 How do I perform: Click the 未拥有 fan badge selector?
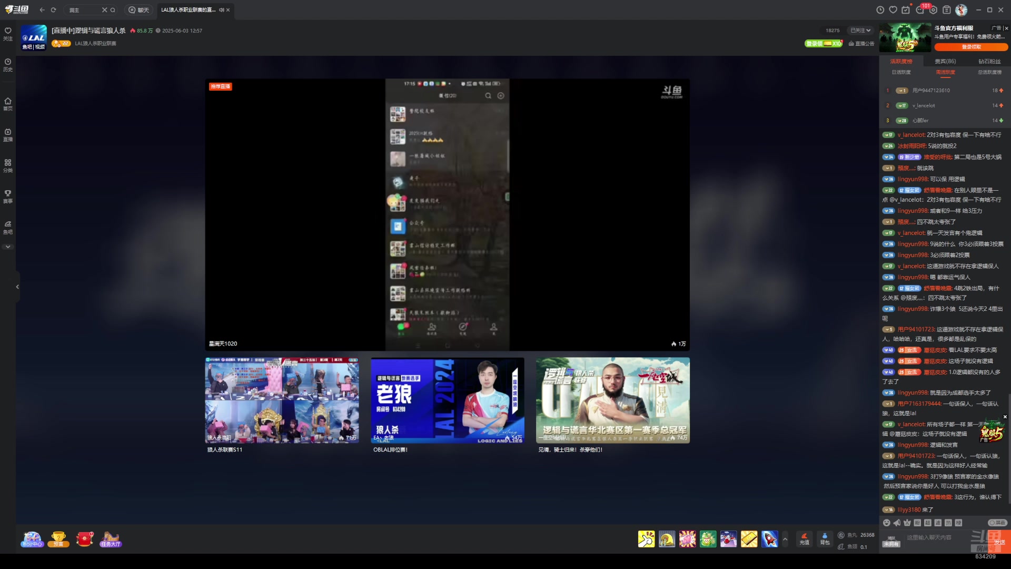pyautogui.click(x=891, y=541)
